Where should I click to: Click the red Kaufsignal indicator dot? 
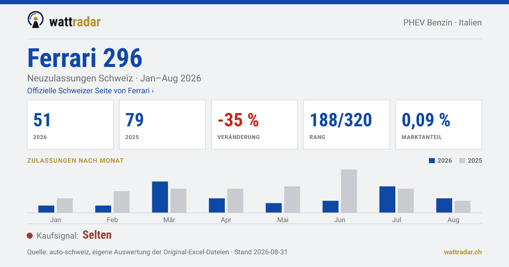[x=30, y=236]
